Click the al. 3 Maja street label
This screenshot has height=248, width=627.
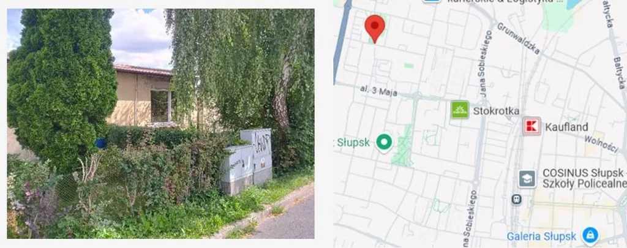pyautogui.click(x=378, y=91)
